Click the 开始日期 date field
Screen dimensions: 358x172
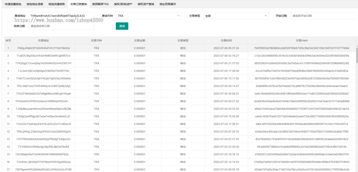(x=323, y=16)
